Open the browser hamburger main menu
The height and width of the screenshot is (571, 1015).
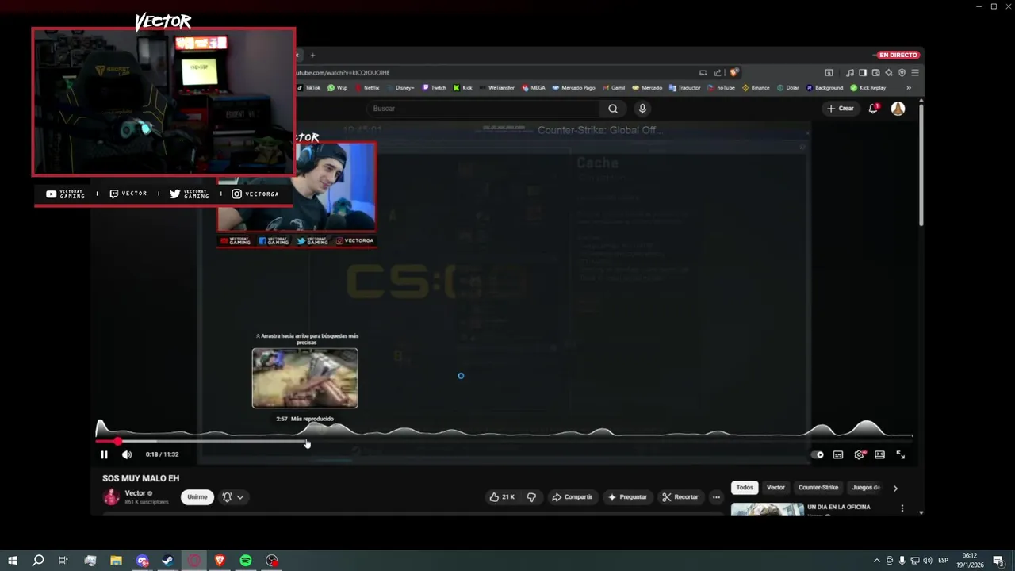click(914, 72)
